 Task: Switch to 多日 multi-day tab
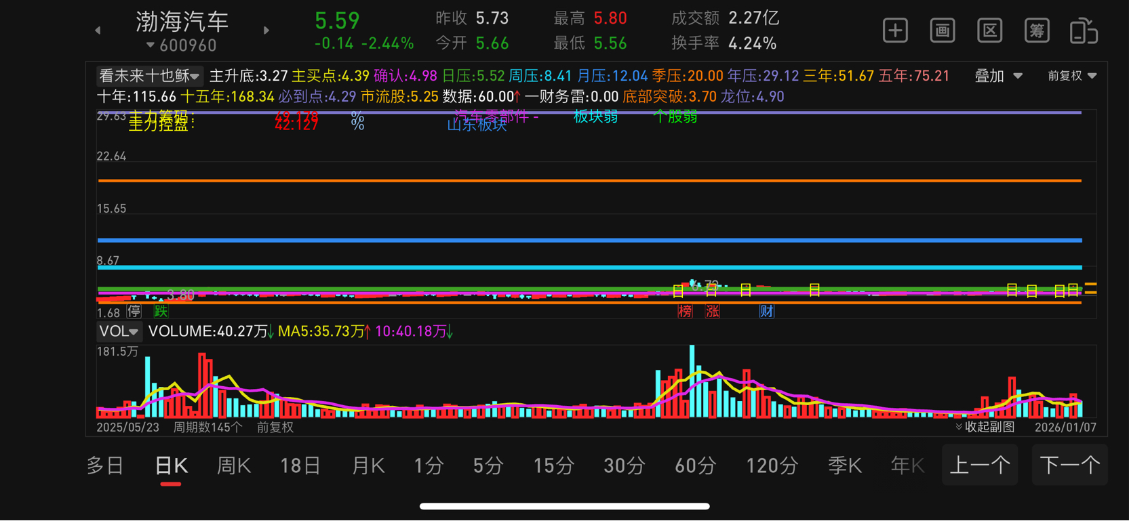[105, 465]
